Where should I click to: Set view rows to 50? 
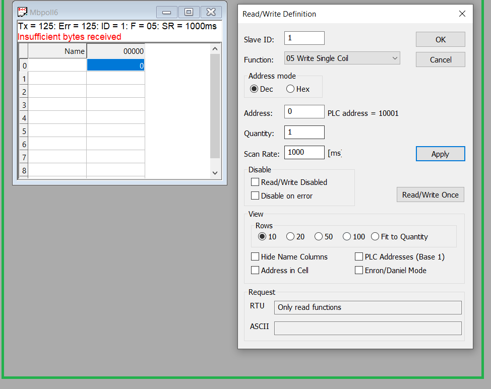(319, 237)
